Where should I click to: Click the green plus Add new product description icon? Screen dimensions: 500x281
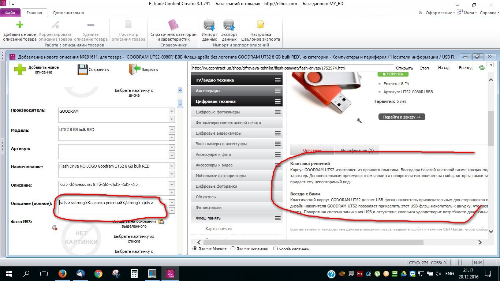click(20, 25)
